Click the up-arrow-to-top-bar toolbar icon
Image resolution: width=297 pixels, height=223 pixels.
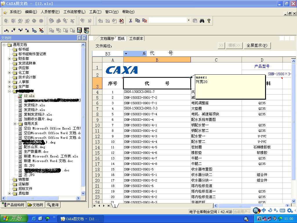click(x=13, y=30)
